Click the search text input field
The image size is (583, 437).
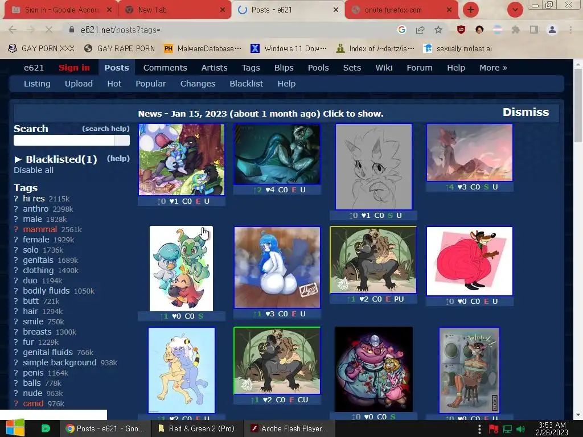click(x=64, y=140)
